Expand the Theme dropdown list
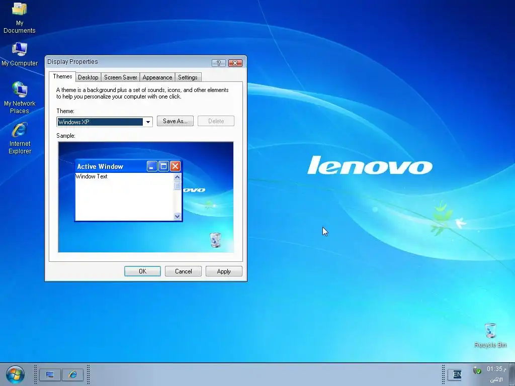 148,122
